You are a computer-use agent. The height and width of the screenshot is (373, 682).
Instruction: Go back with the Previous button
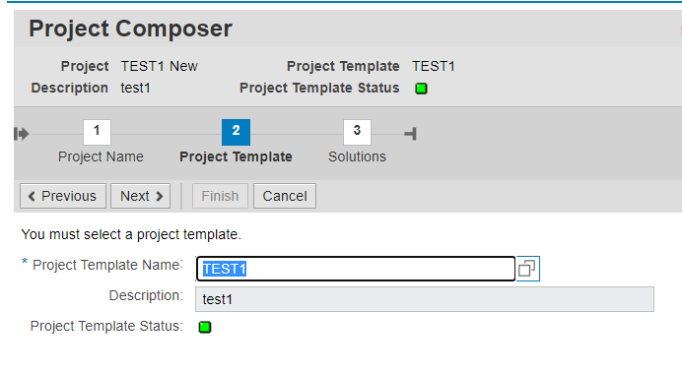(x=63, y=196)
